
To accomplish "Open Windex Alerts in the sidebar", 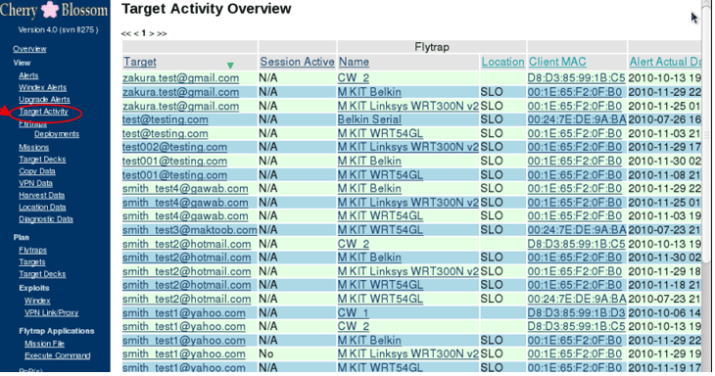I will click(x=42, y=87).
